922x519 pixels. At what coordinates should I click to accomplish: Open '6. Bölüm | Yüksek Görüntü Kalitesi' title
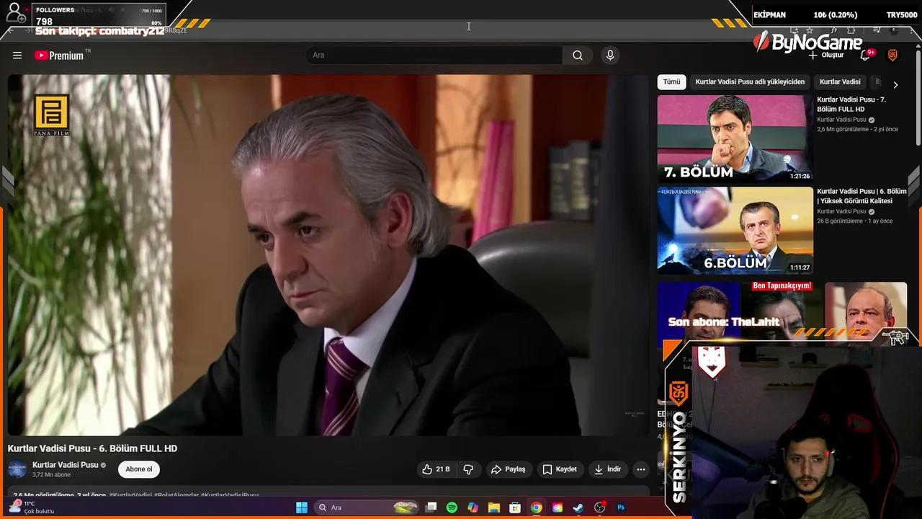click(x=861, y=196)
